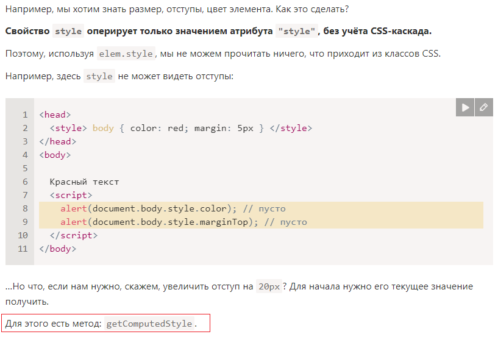Run the code example with play button
Viewport: 498px width, 337px height.
tap(465, 107)
